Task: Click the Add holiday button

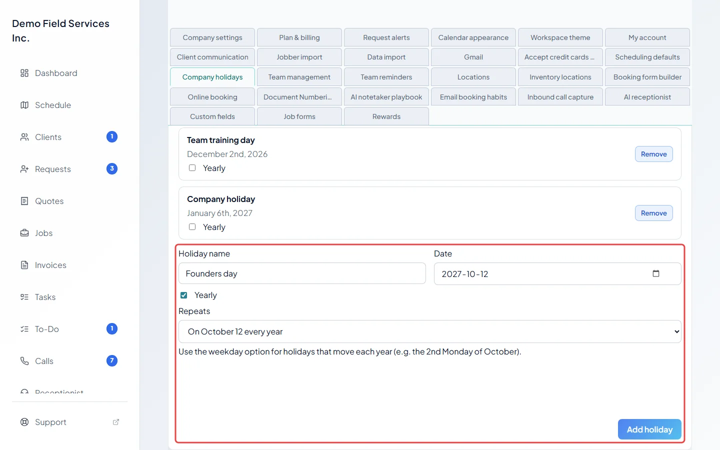Action: pyautogui.click(x=649, y=429)
